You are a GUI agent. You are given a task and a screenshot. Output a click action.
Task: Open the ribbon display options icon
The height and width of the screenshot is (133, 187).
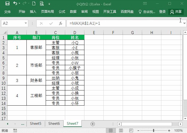point(145,3)
